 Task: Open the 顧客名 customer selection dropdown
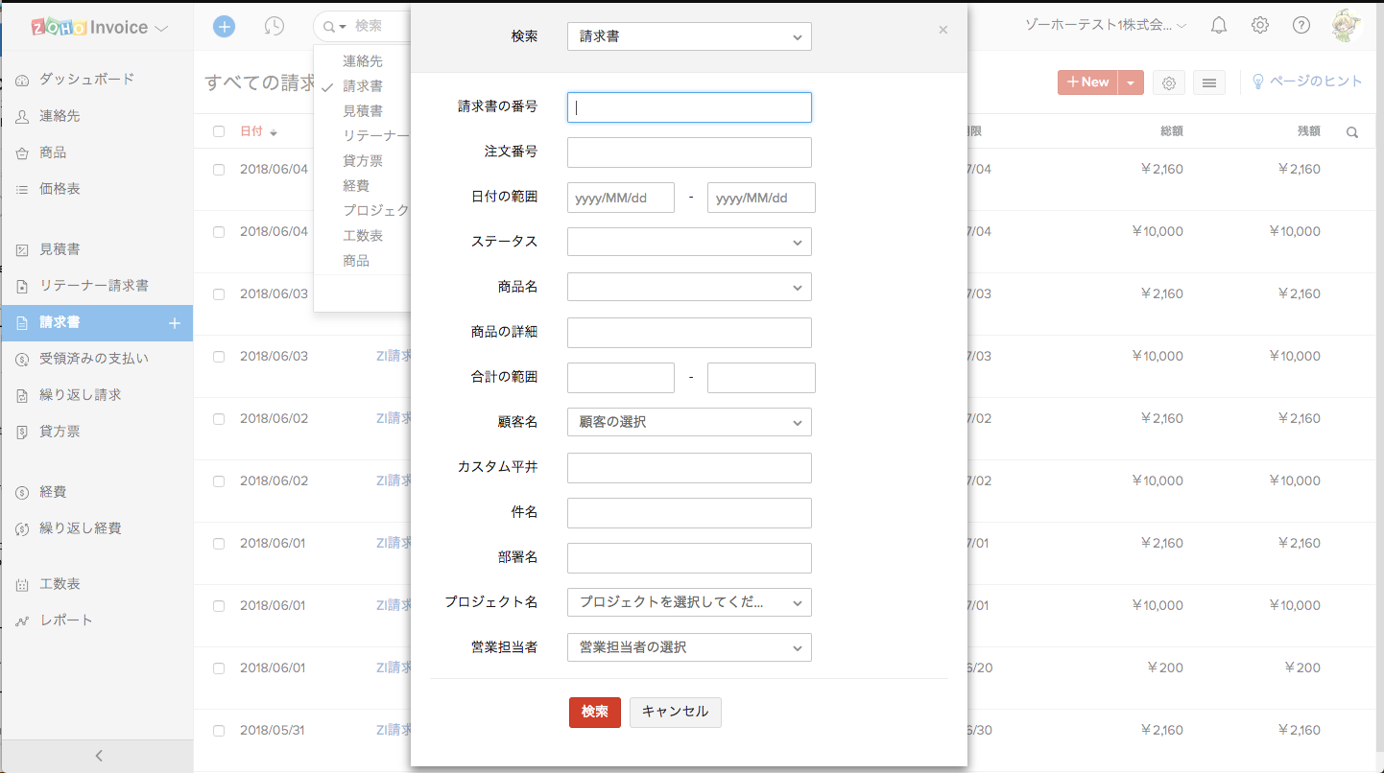(689, 422)
